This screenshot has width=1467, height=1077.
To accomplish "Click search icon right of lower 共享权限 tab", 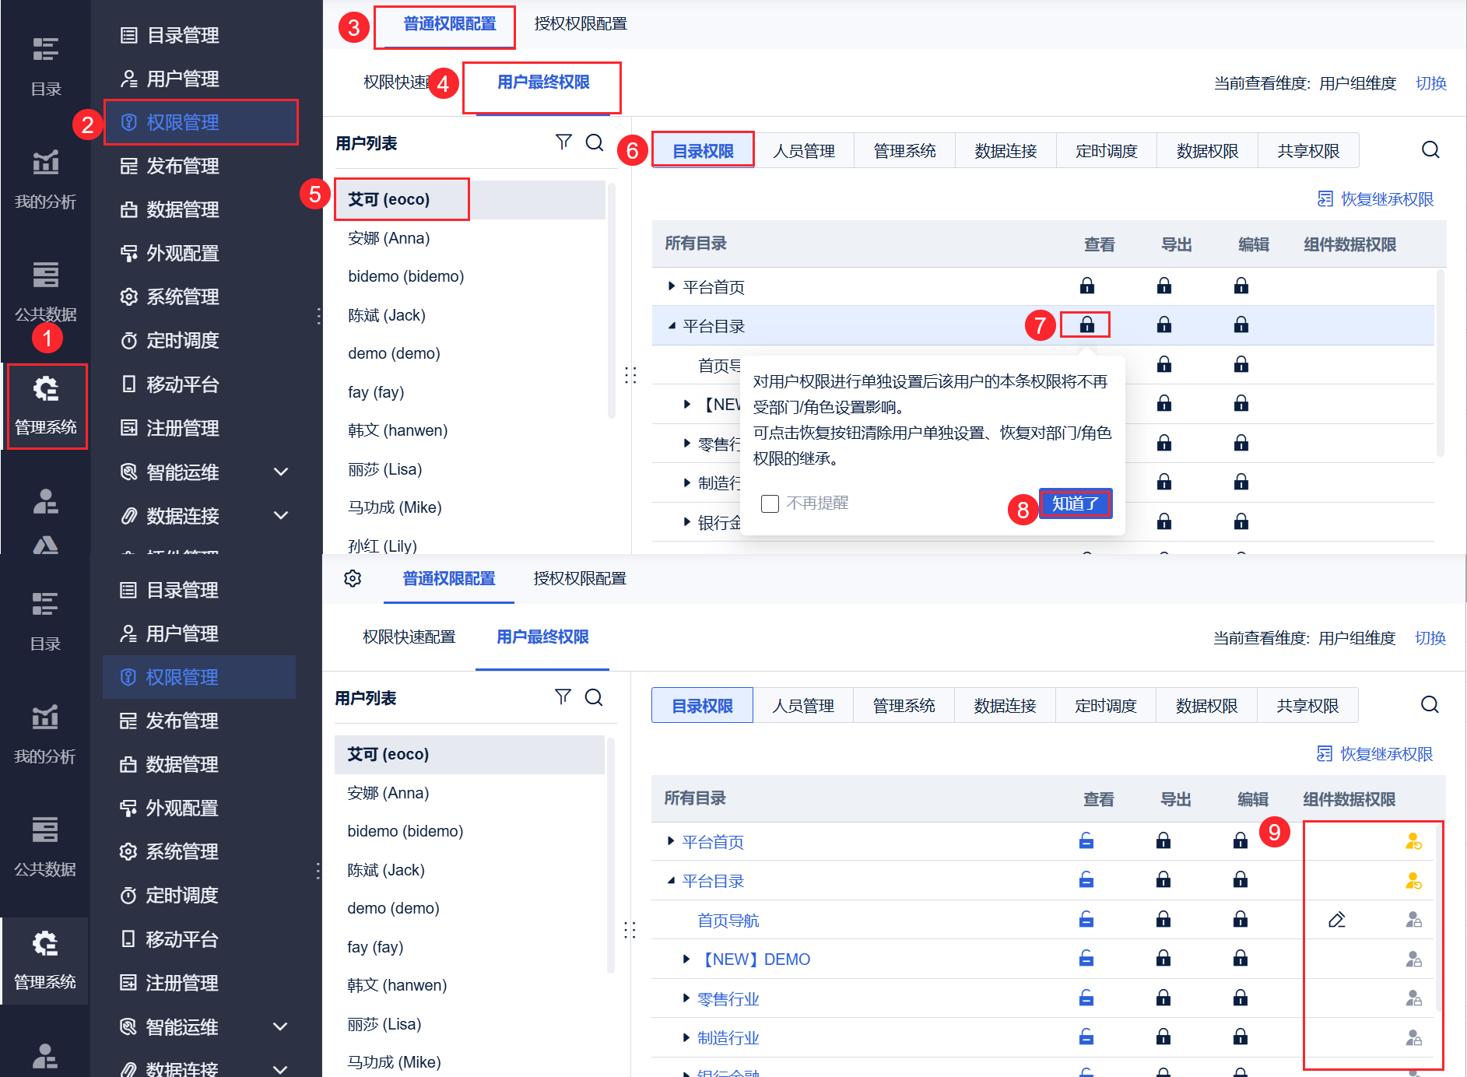I will 1430,704.
